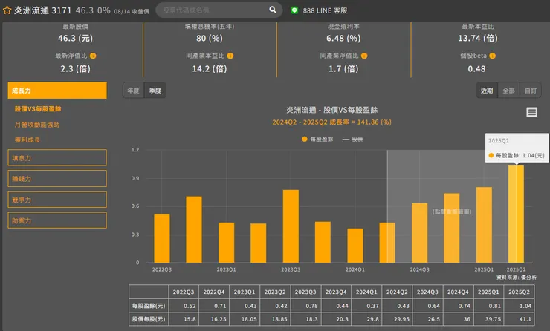Click table cell 41.1 for 2025Q2
The image size is (550, 331).
(x=519, y=319)
